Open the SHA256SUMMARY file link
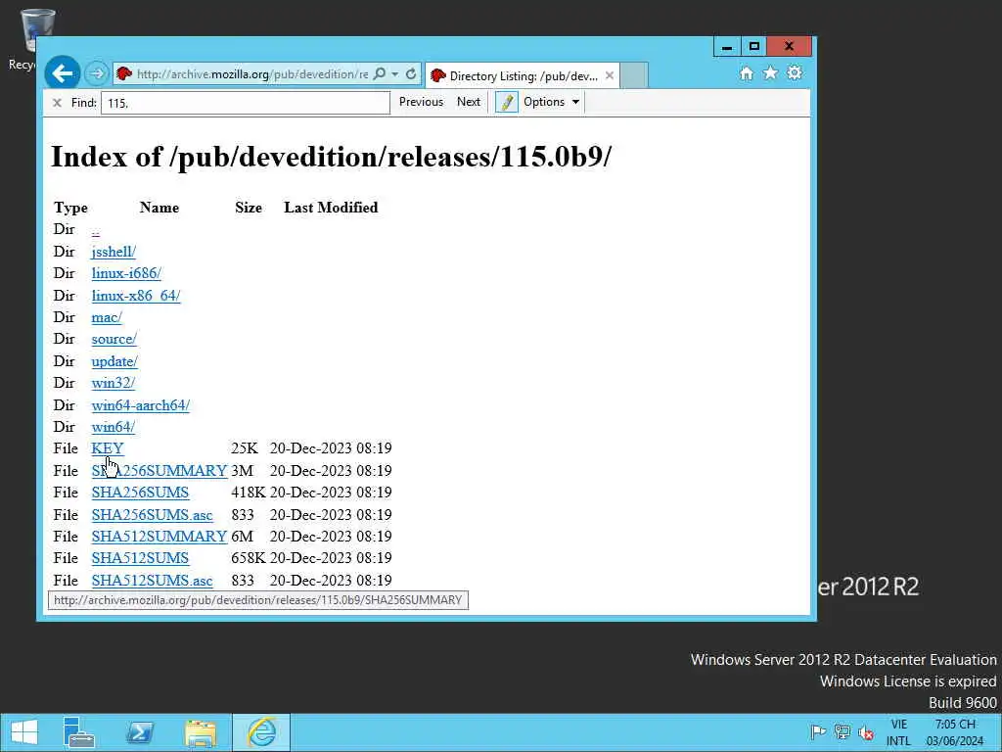 pos(159,471)
